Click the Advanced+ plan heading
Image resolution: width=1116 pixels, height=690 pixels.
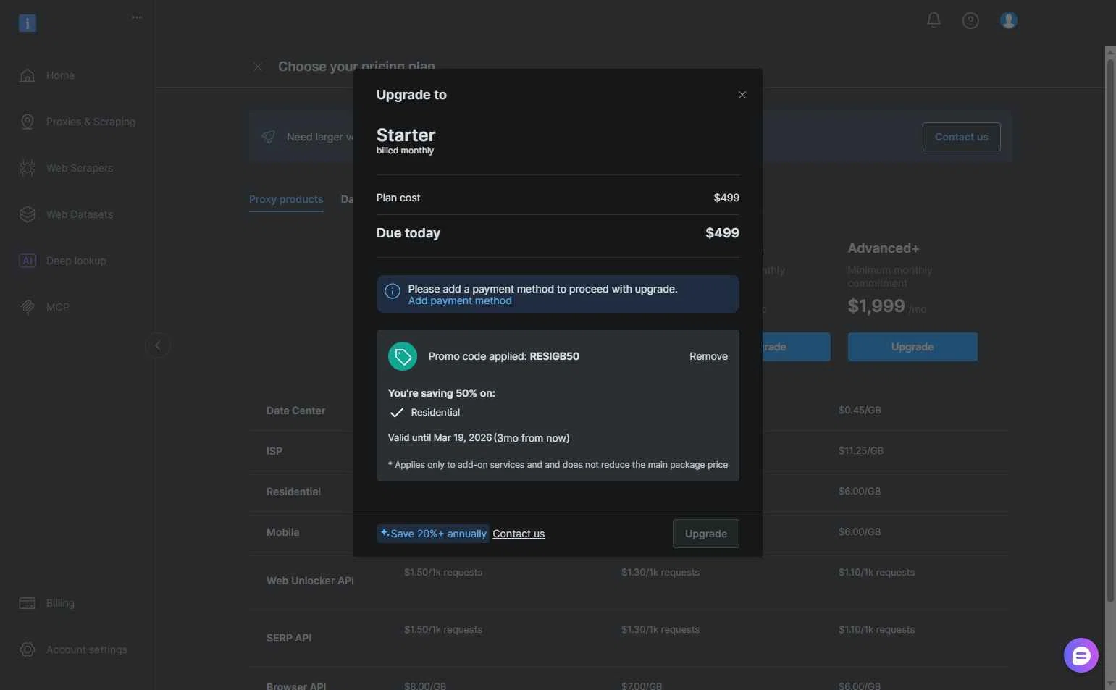point(884,248)
